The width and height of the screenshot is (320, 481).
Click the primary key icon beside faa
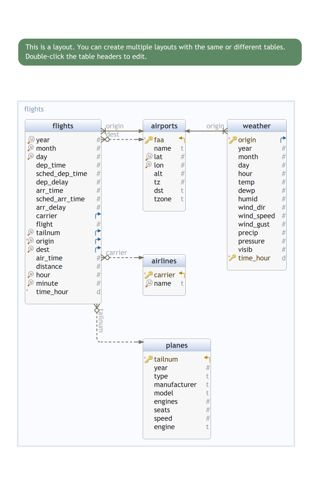149,140
